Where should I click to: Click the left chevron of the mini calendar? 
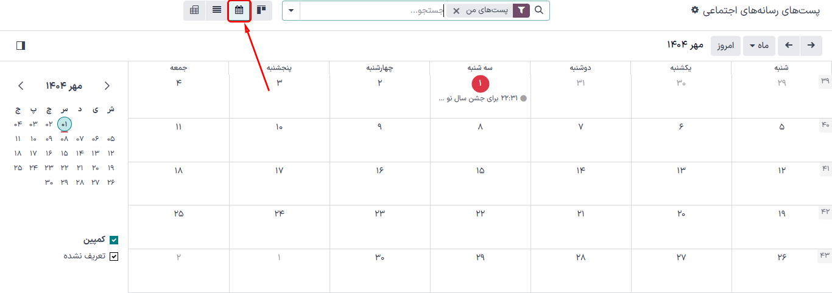pos(21,86)
